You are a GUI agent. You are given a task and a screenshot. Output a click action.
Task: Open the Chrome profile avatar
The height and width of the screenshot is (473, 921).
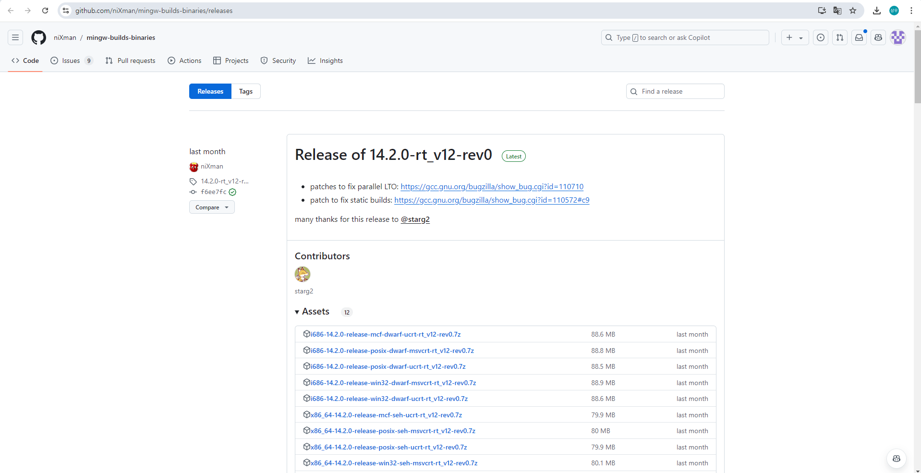click(894, 11)
